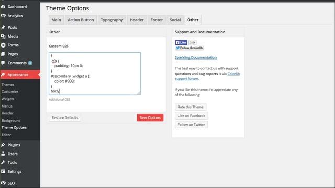Open the Sparkling Documentation link

tap(196, 57)
